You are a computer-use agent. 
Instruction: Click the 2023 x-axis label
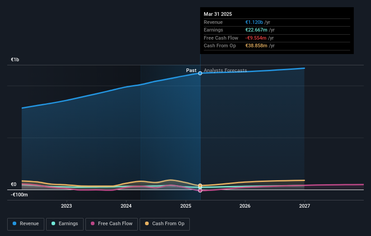(66, 206)
